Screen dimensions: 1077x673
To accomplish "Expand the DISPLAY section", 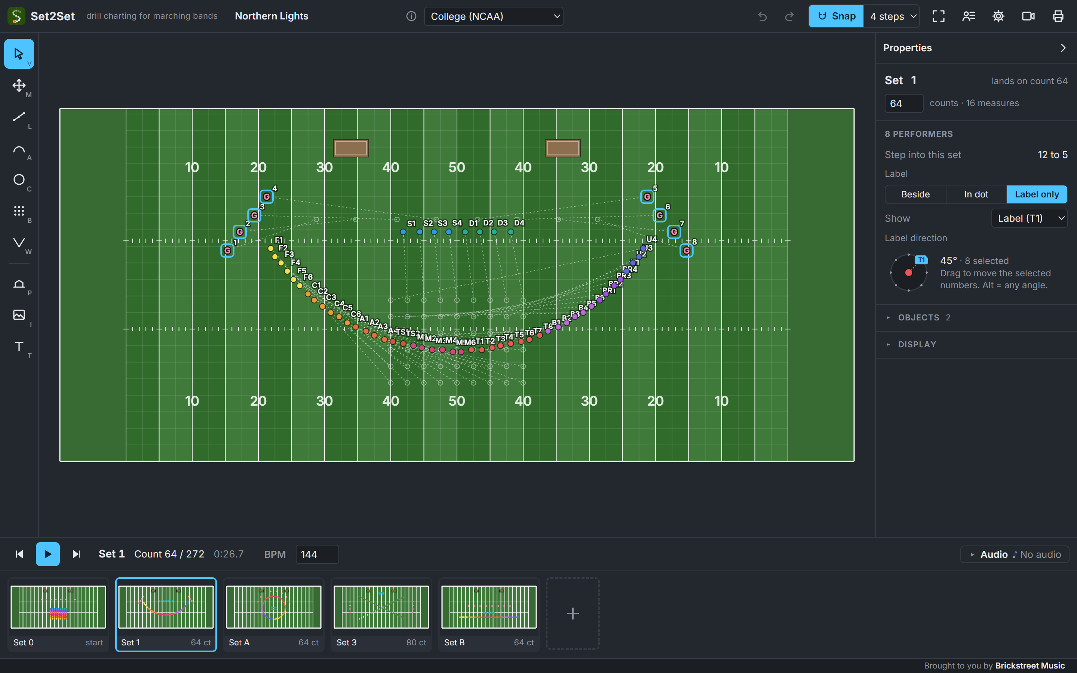I will point(976,344).
